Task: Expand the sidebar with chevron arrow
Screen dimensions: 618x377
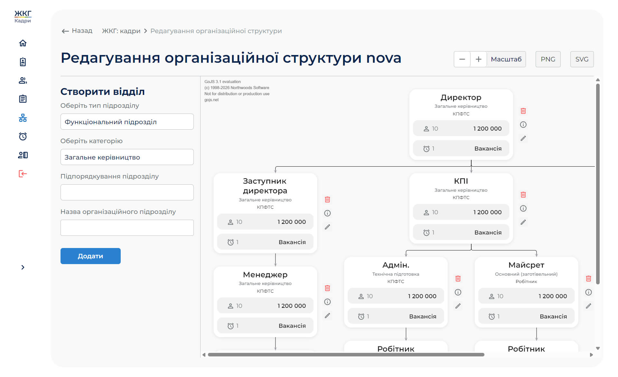Action: 23,267
